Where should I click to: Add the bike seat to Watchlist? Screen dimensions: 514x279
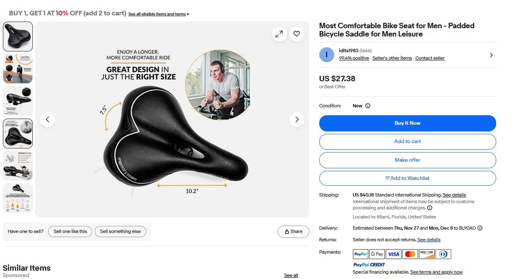click(407, 178)
